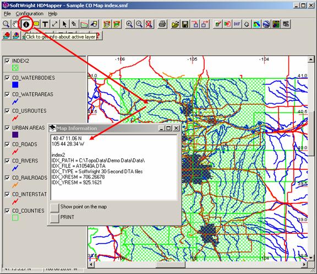The height and width of the screenshot is (274, 317).
Task: Click the zoom in magnifier
Action: click(x=129, y=24)
